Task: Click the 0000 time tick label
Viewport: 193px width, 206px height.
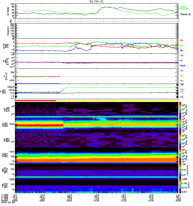Action: point(15,201)
